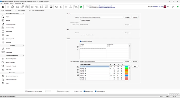Click the Modello file path field
Screen dimensions: 180x98
(x=102, y=17)
